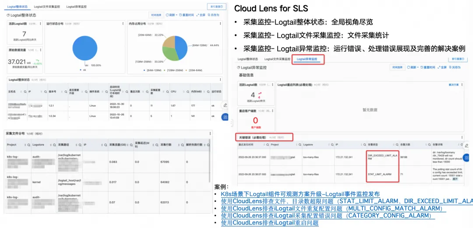Click 时间选择 button in left dashboard
The image size is (473, 228).
156,15
